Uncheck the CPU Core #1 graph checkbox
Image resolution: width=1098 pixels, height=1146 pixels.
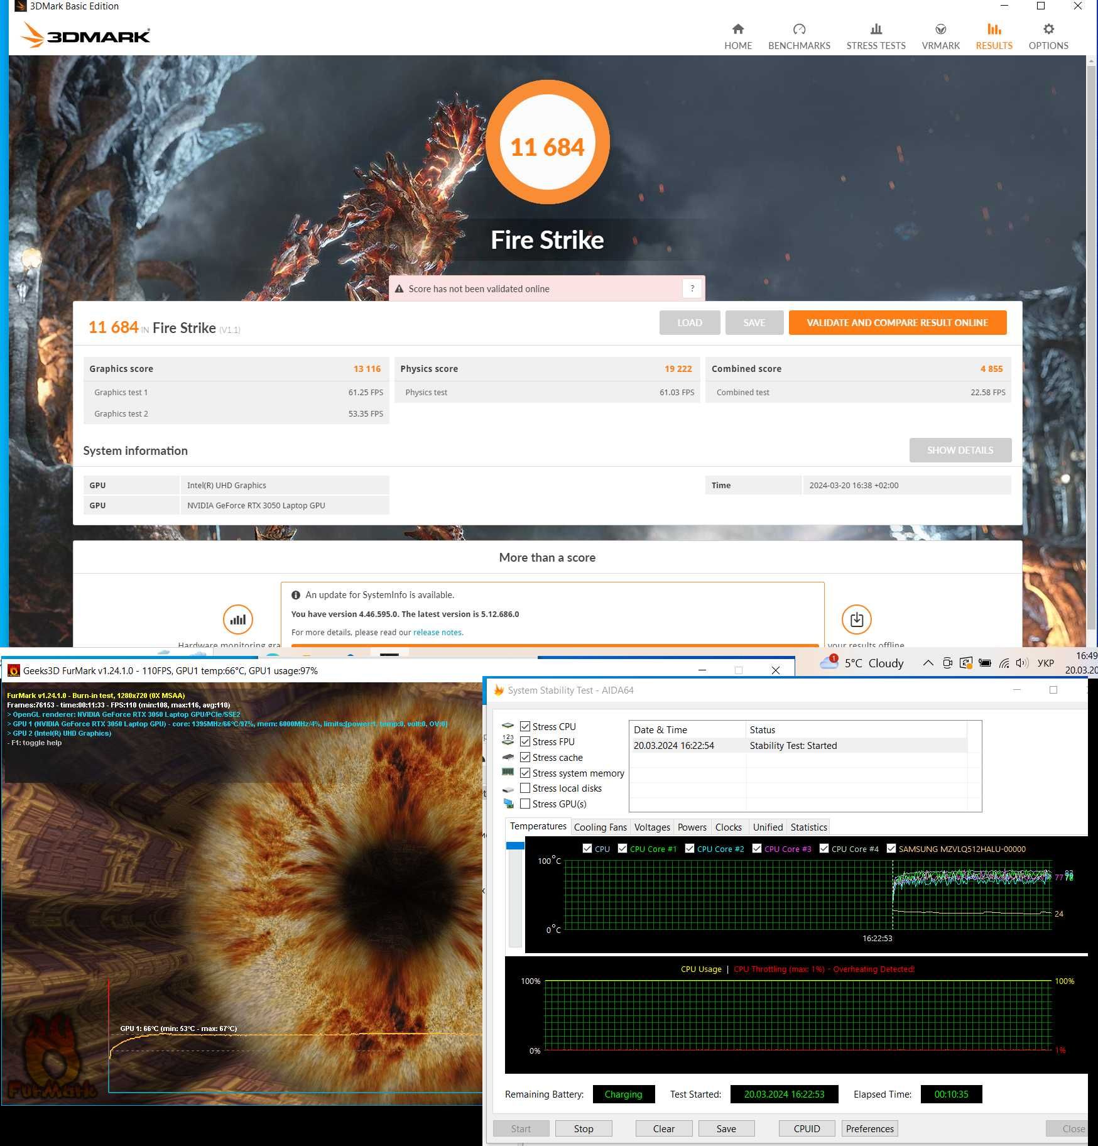point(622,848)
